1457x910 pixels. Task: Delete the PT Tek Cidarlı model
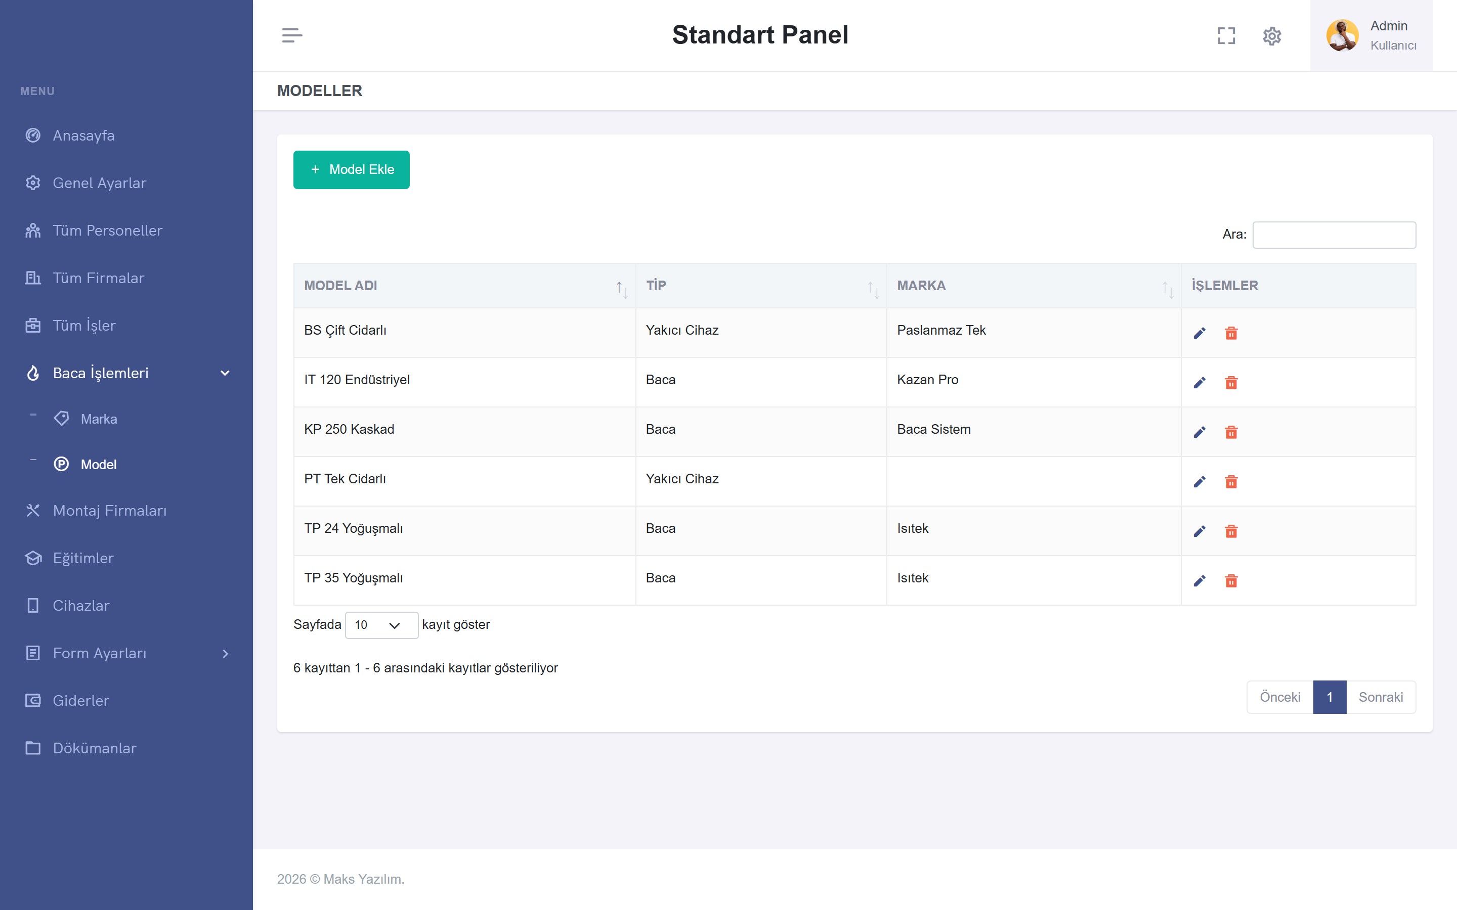(x=1231, y=481)
